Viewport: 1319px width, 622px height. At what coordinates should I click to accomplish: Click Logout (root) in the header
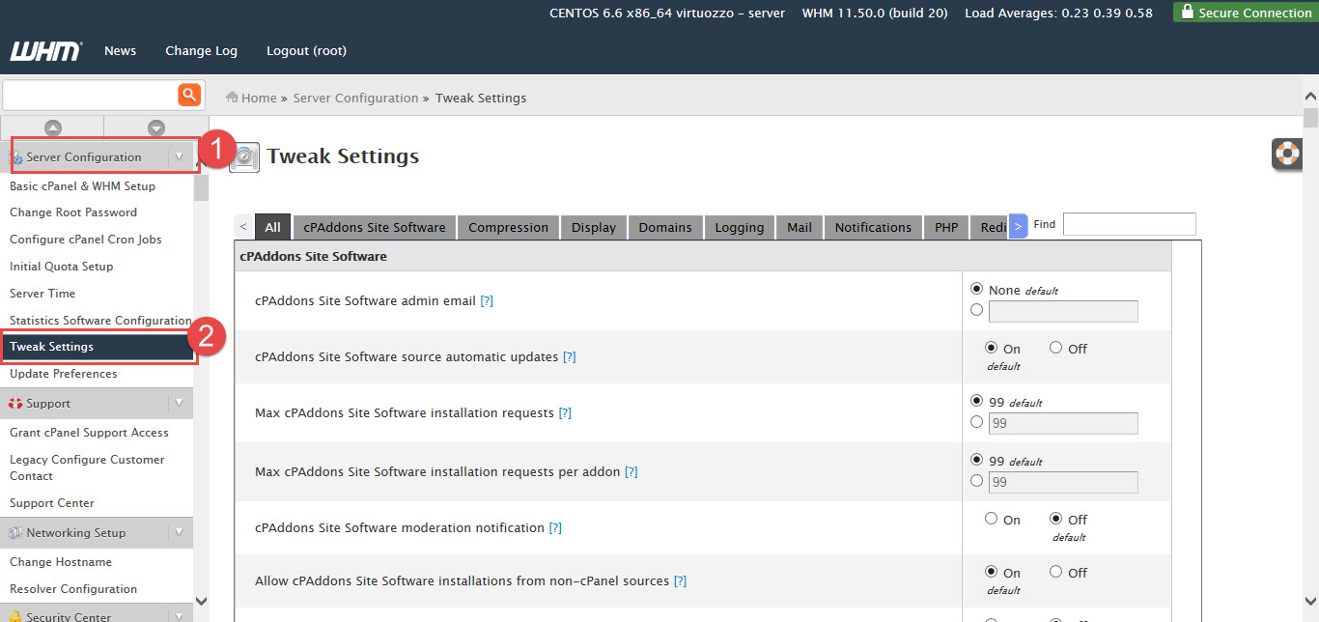coord(306,51)
